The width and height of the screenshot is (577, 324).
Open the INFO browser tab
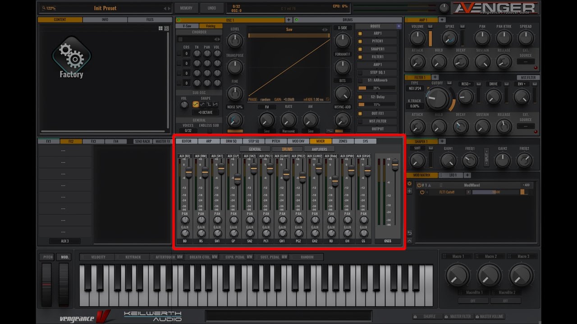[105, 20]
